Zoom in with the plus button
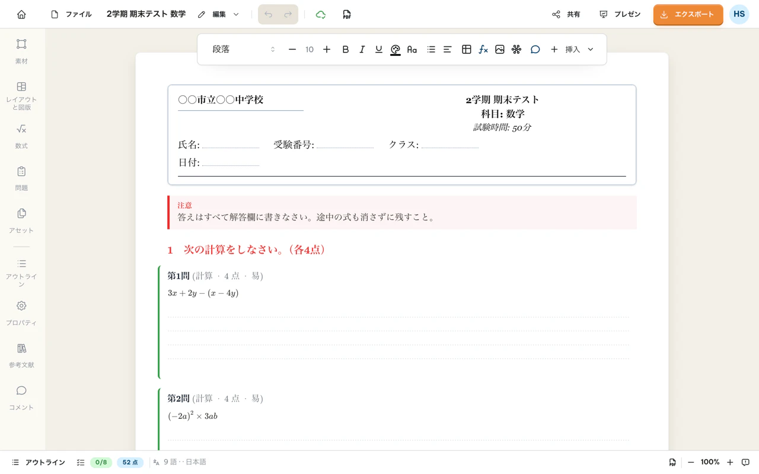This screenshot has width=759, height=474. [x=730, y=462]
